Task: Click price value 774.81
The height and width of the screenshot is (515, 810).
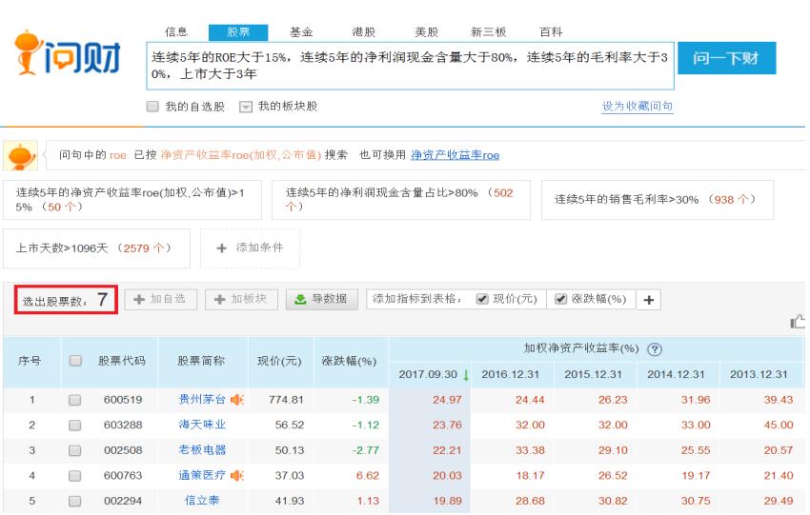Action: coord(286,400)
